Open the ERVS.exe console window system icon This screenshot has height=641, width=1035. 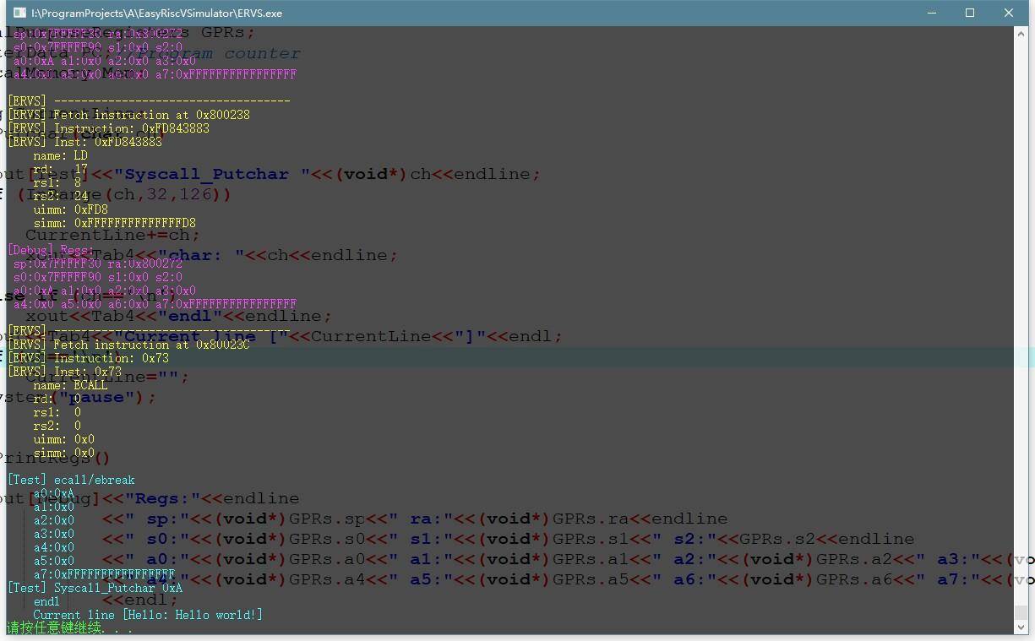(x=19, y=13)
